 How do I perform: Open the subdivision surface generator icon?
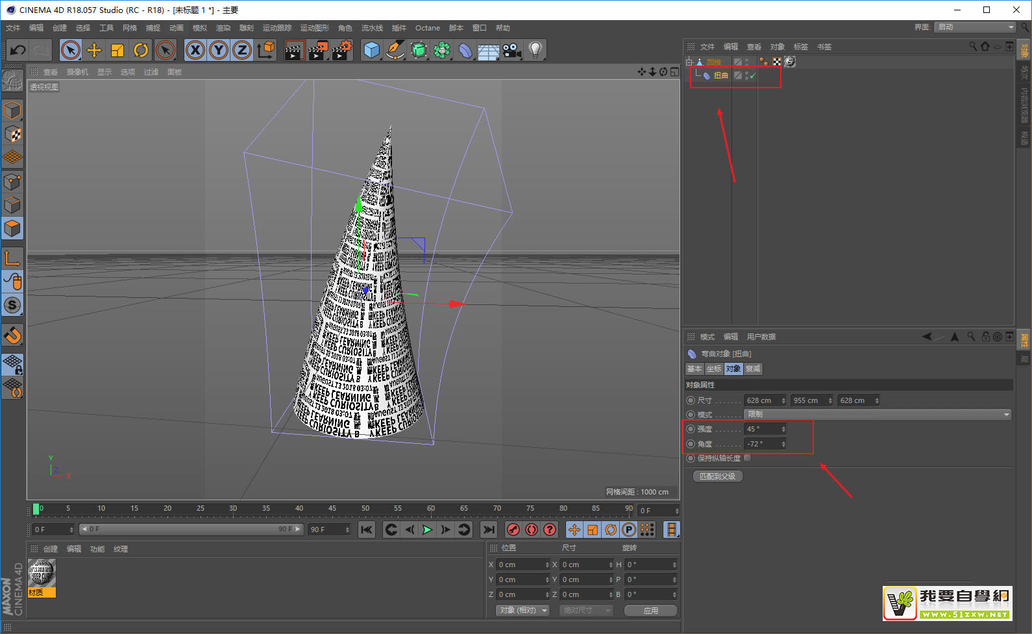419,50
